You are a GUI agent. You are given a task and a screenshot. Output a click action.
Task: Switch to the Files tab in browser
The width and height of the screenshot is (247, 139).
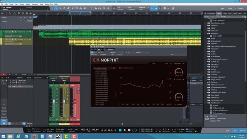click(230, 14)
